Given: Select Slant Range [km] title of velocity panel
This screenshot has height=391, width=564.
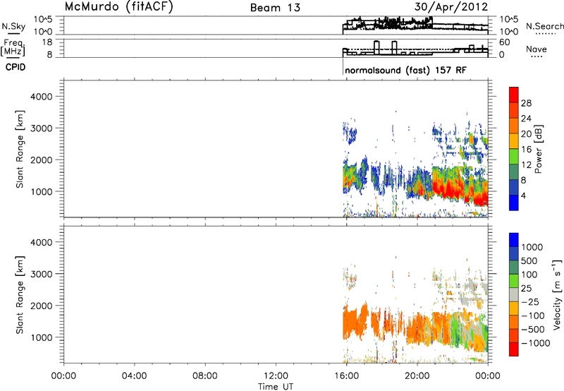Looking at the screenshot, I should point(20,295).
